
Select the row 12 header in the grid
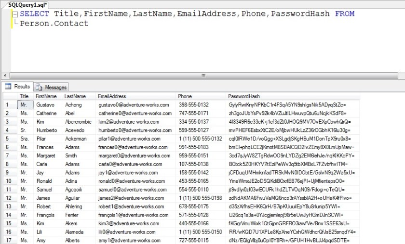[8, 198]
